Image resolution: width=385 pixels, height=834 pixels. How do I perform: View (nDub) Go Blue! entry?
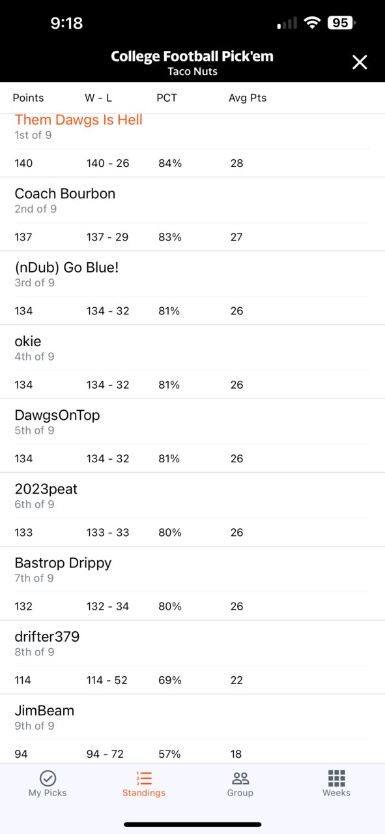(x=192, y=288)
